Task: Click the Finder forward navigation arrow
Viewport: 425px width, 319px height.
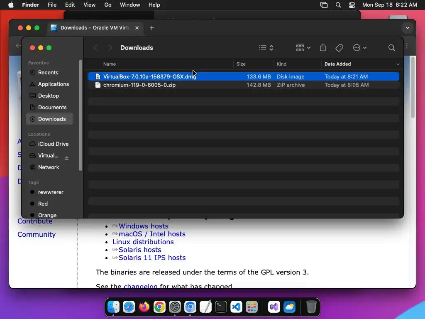Action: tap(110, 48)
